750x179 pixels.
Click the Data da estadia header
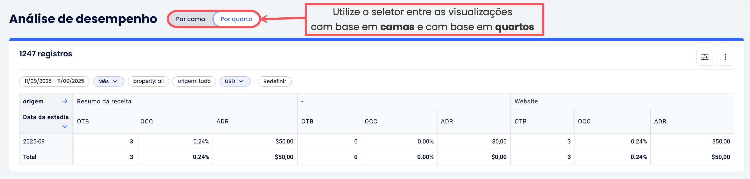pos(46,117)
